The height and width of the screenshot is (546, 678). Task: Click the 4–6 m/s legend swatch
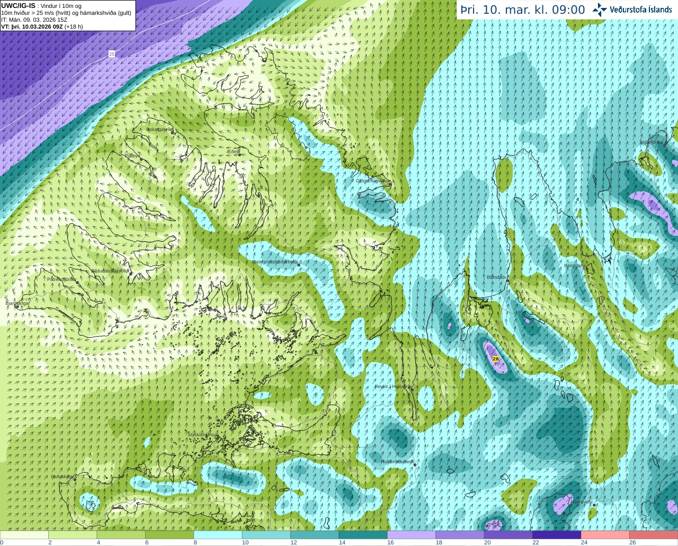pyautogui.click(x=121, y=535)
